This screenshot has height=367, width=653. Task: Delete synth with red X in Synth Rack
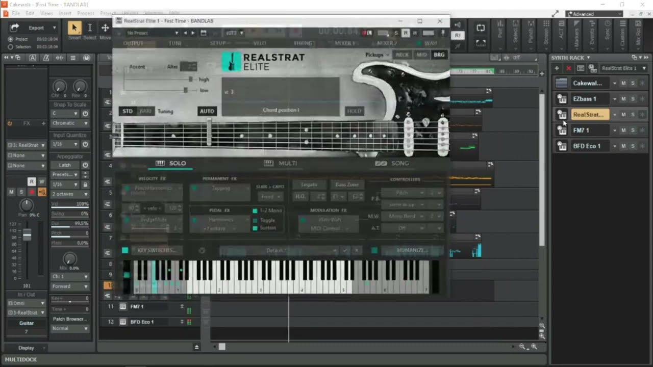point(568,68)
